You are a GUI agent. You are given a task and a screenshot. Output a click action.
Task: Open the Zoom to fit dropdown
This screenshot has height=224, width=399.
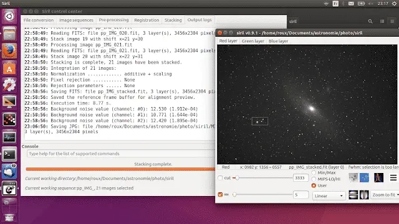pos(385,195)
